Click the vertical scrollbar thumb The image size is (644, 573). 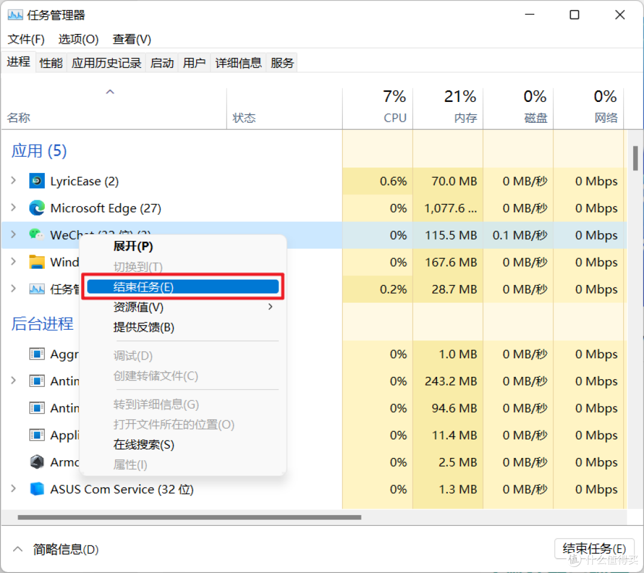tap(636, 158)
